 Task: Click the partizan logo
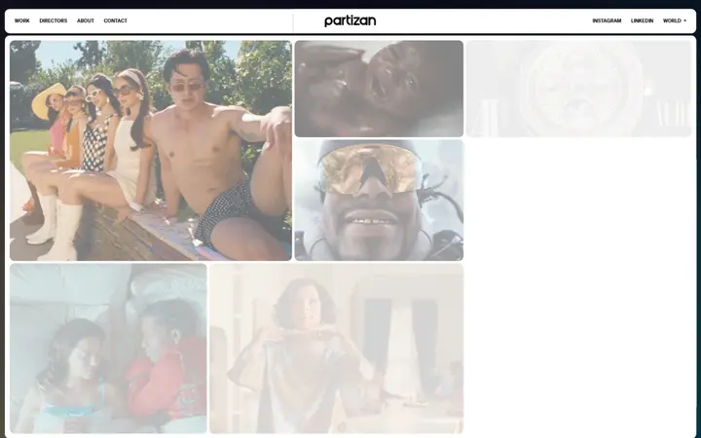pos(350,21)
